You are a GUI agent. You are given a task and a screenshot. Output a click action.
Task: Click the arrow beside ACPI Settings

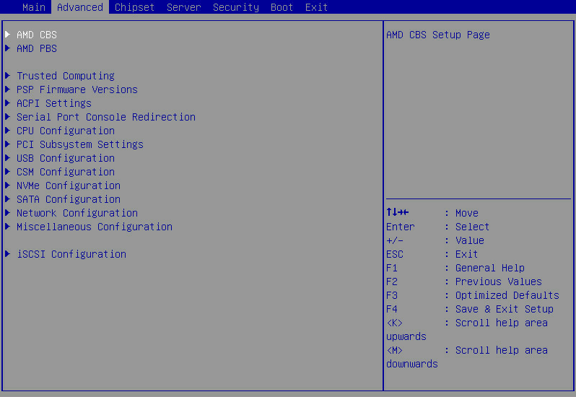click(x=7, y=102)
